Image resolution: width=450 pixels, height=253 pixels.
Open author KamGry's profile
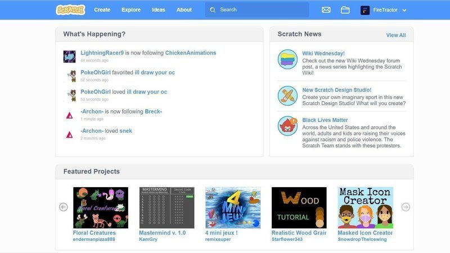click(x=148, y=240)
